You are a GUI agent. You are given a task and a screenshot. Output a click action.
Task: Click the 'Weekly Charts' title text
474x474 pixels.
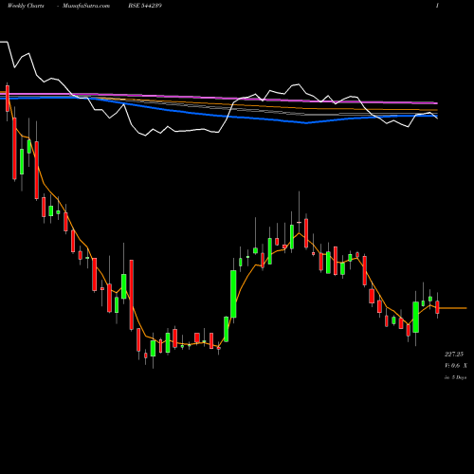click(26, 6)
